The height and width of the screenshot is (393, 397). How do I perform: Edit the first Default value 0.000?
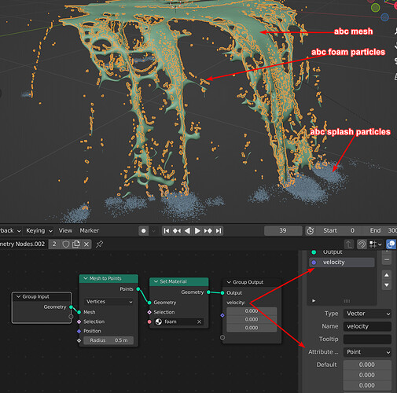[x=367, y=365]
